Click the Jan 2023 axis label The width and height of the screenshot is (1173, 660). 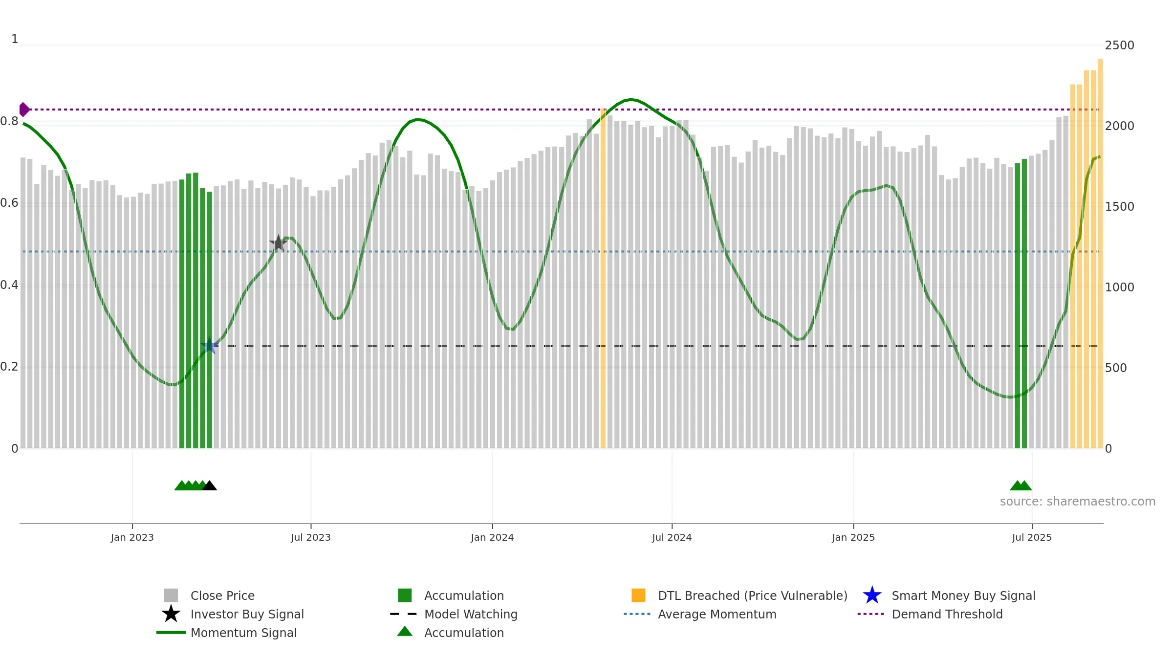tap(132, 538)
